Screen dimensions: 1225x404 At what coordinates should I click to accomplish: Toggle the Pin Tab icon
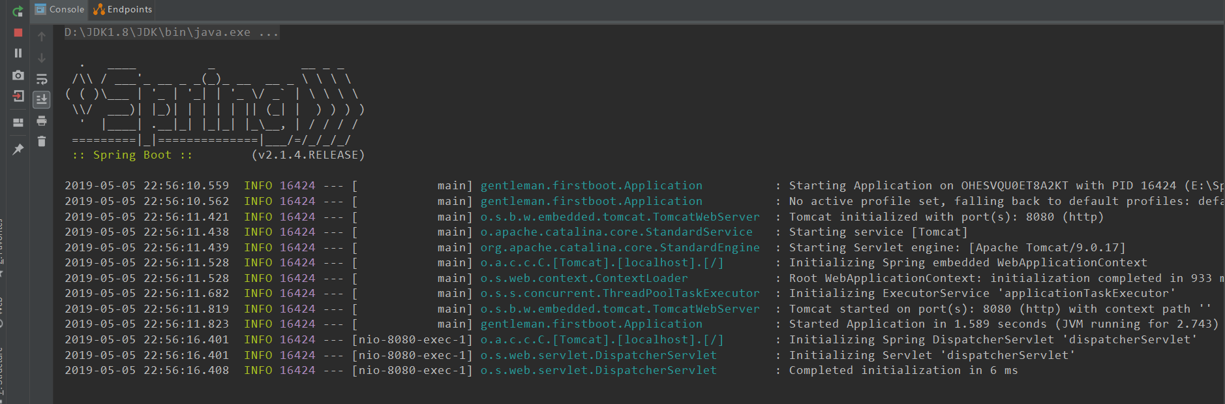[x=18, y=149]
